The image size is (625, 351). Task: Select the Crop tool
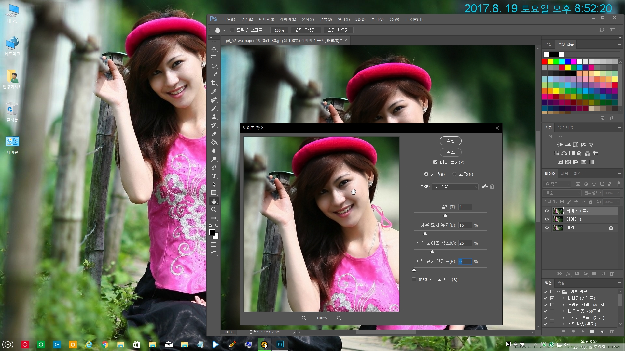click(x=214, y=83)
